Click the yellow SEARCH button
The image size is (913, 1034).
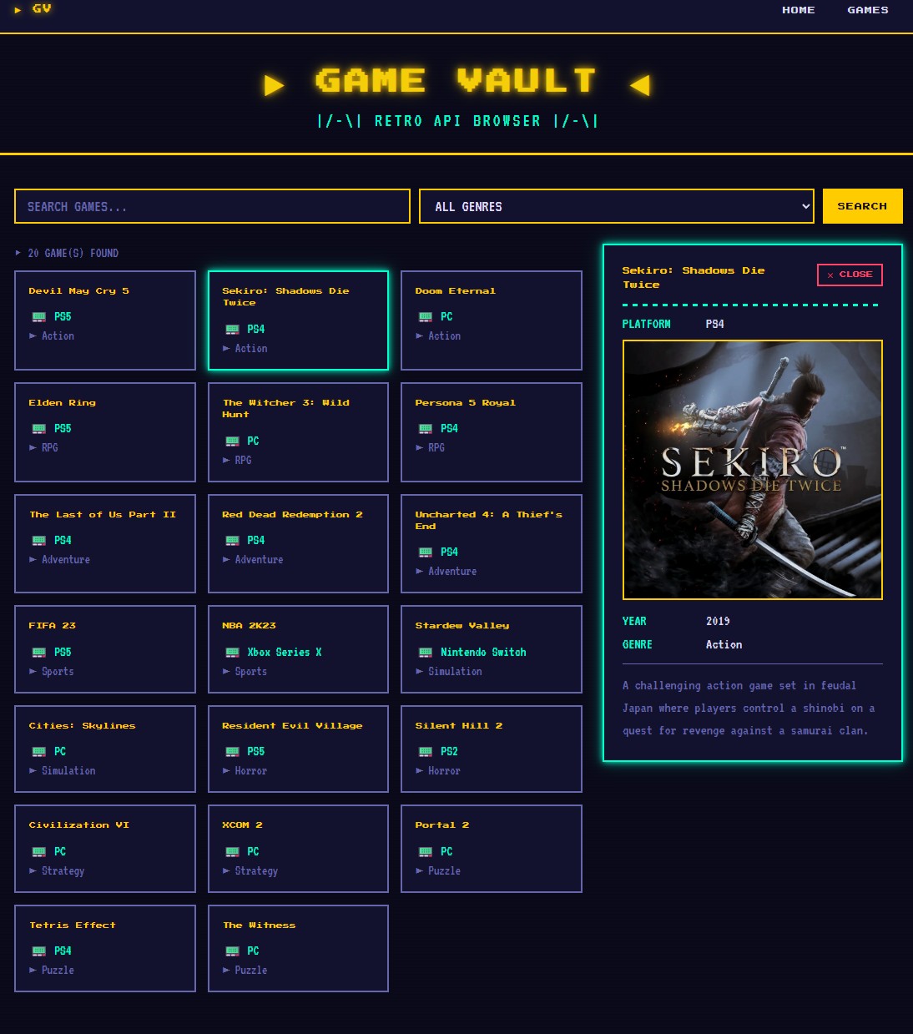pos(862,206)
